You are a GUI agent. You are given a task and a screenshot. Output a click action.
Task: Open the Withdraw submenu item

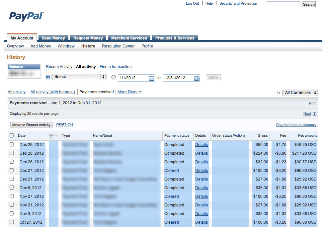[x=66, y=46]
